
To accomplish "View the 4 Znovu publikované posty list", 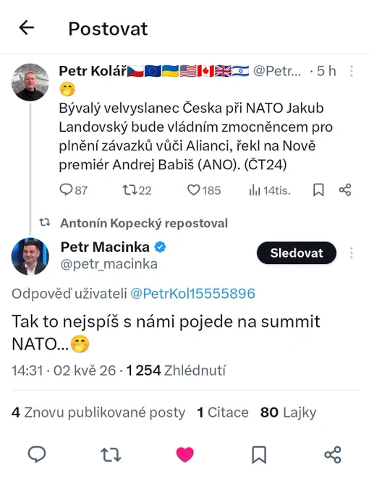I will pos(98,412).
